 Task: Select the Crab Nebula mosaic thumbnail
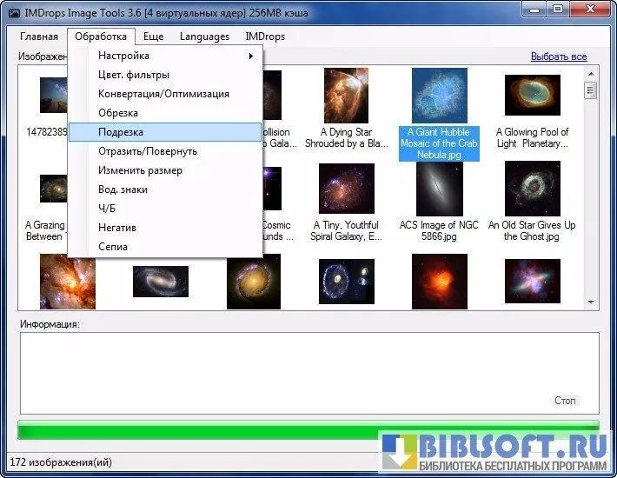point(439,97)
